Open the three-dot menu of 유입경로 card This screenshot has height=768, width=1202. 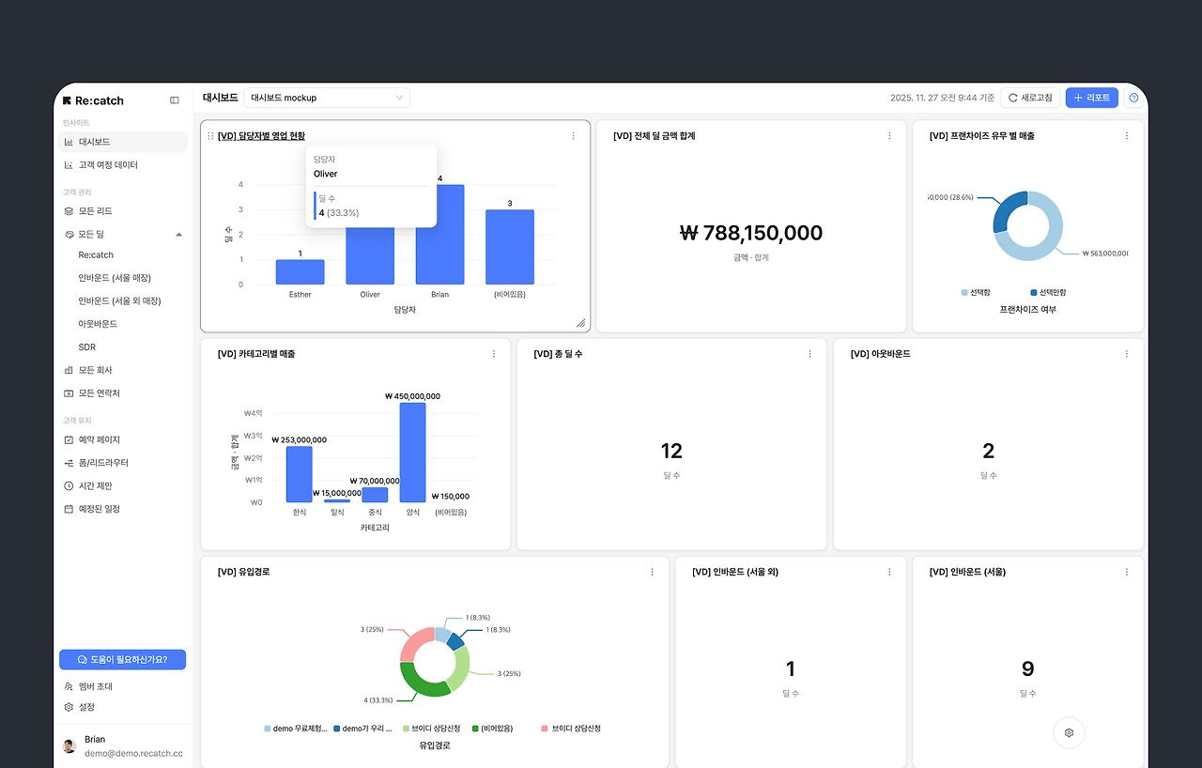(x=653, y=572)
